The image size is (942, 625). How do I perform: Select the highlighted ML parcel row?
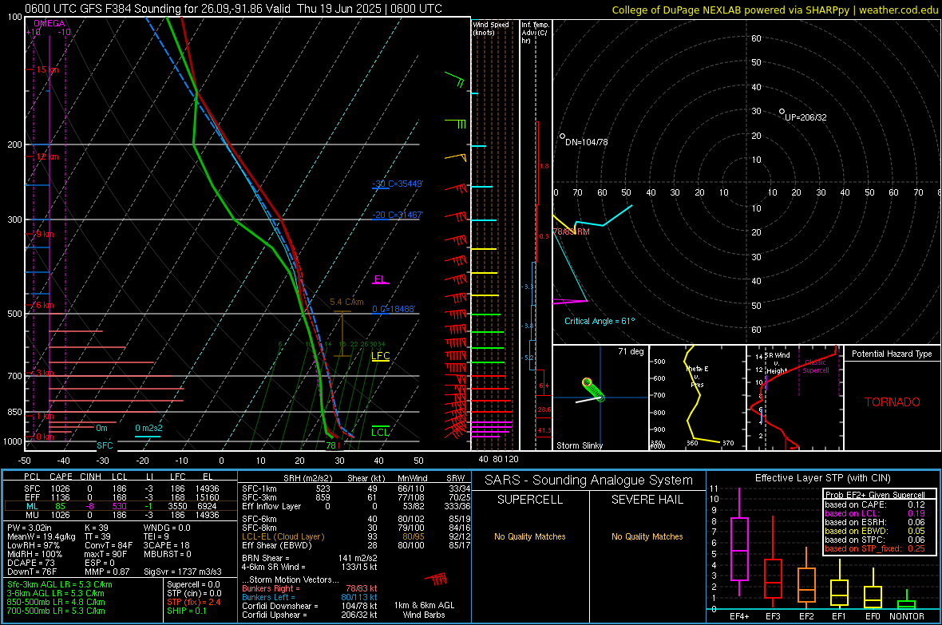tap(121, 506)
